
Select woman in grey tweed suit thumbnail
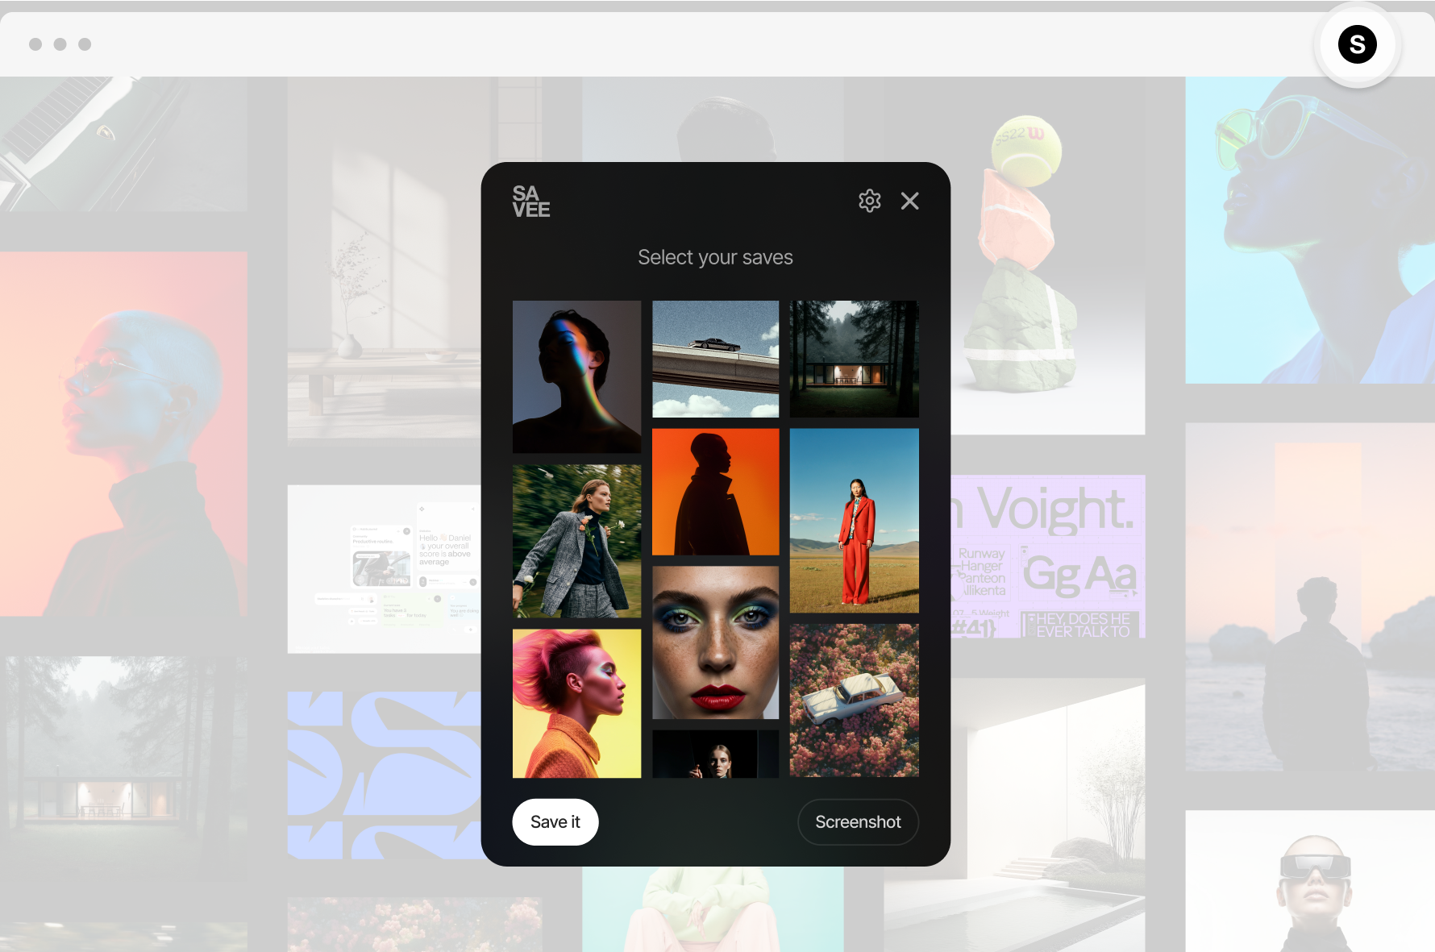tap(576, 541)
